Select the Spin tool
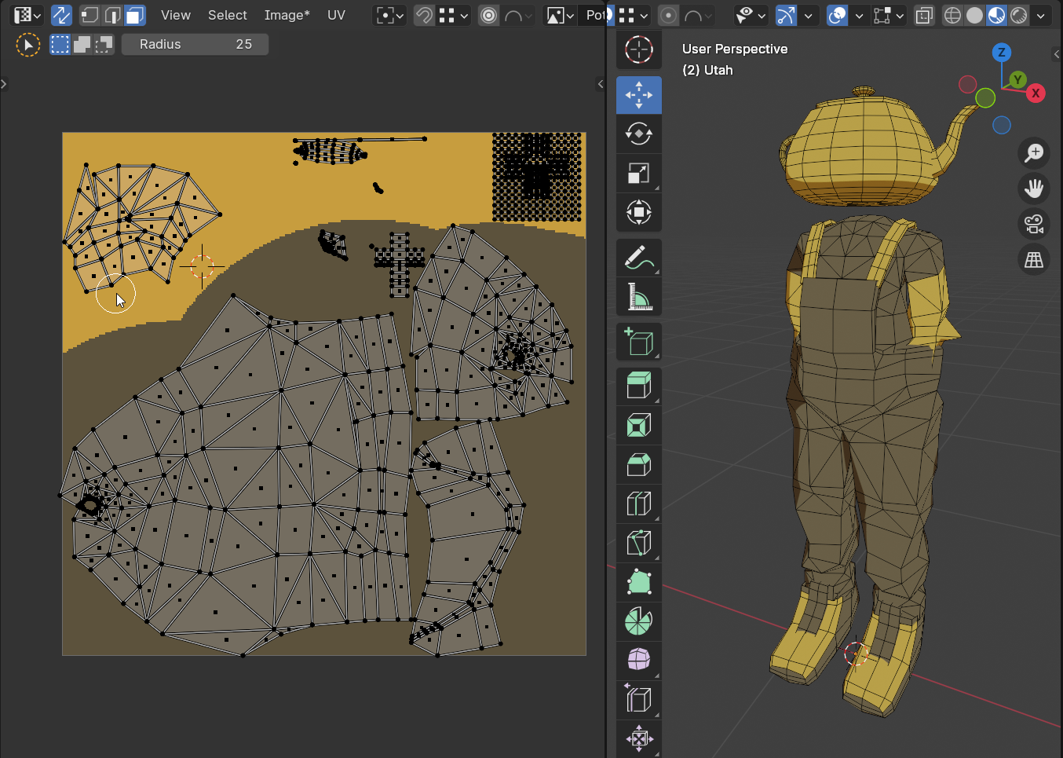Screen dimensions: 1063x758 coord(639,622)
